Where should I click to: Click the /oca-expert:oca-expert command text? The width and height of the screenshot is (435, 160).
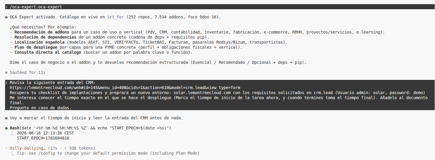point(36,7)
